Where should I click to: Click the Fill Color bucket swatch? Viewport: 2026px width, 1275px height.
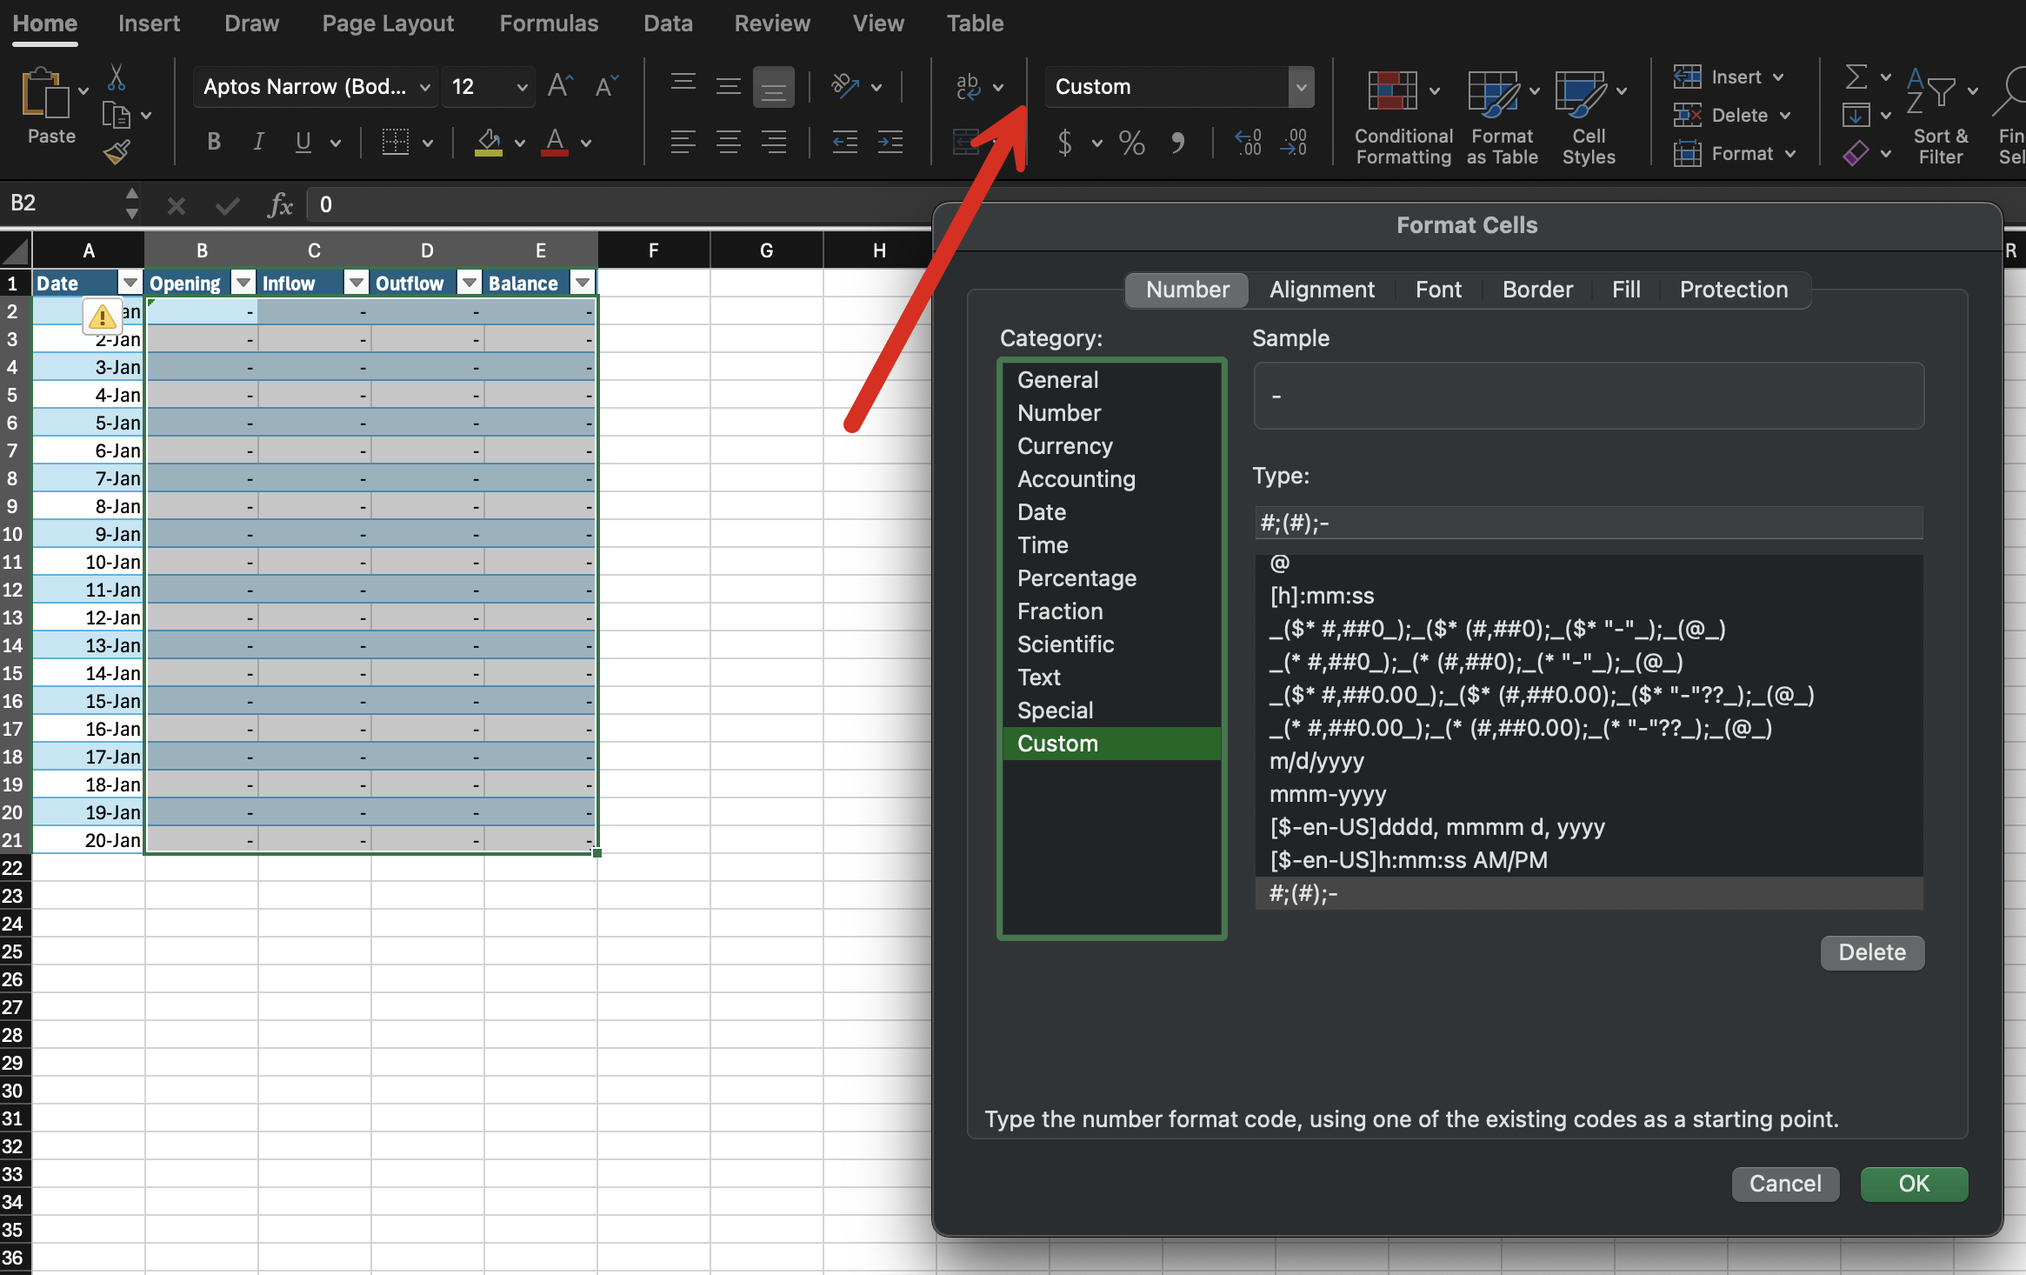tap(489, 143)
